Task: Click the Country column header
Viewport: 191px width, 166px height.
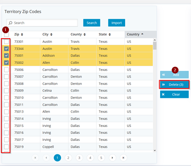Action: (x=141, y=35)
